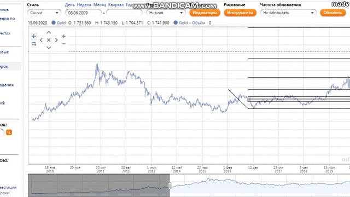Click the Индикаторы button

205,13
